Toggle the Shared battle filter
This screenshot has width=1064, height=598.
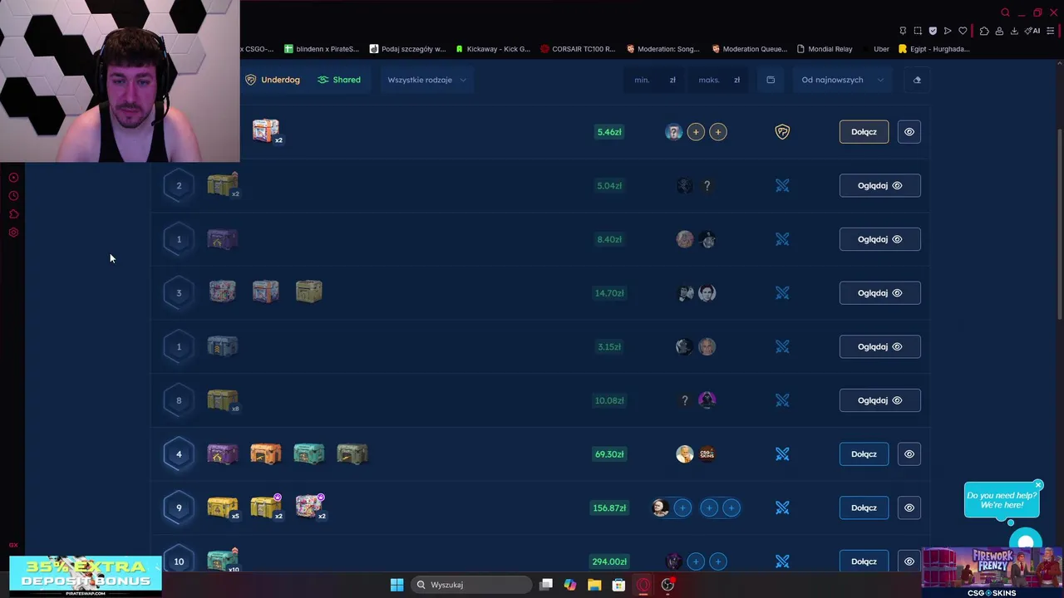(x=339, y=80)
